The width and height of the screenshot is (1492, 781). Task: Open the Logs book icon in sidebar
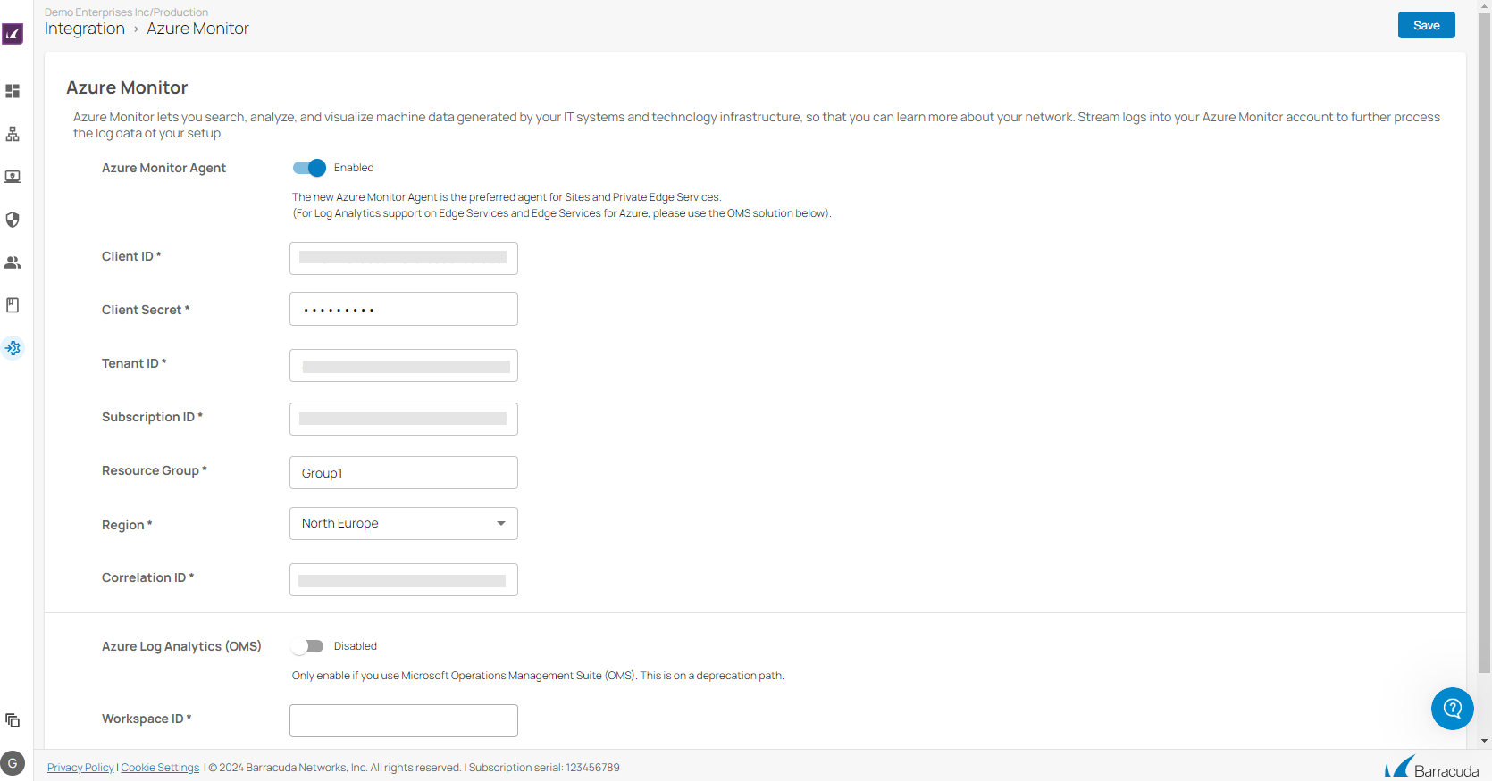pyautogui.click(x=13, y=305)
